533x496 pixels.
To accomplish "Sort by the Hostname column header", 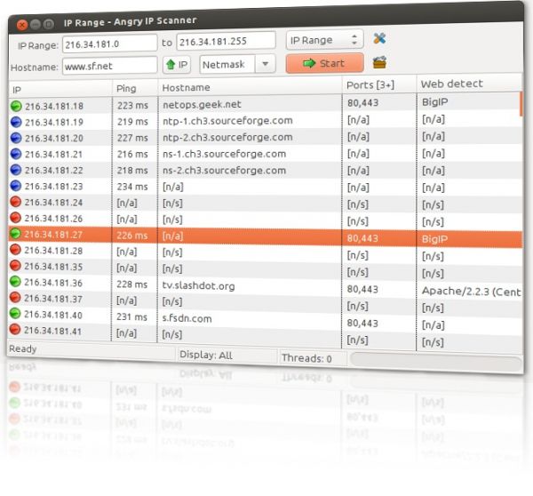I will point(187,87).
